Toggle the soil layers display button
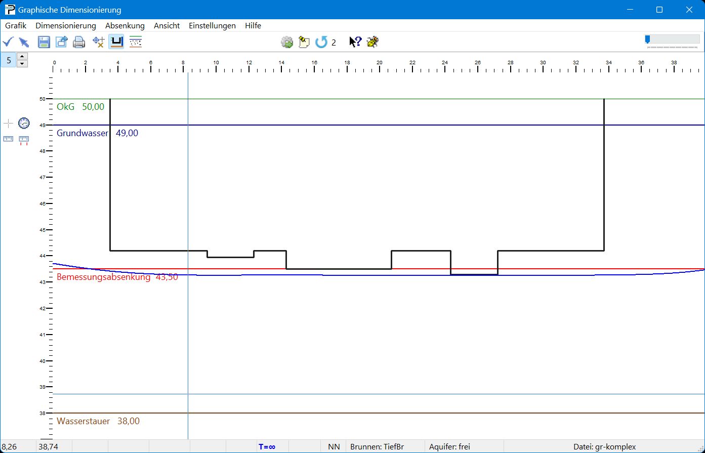Image resolution: width=705 pixels, height=453 pixels. tap(135, 42)
